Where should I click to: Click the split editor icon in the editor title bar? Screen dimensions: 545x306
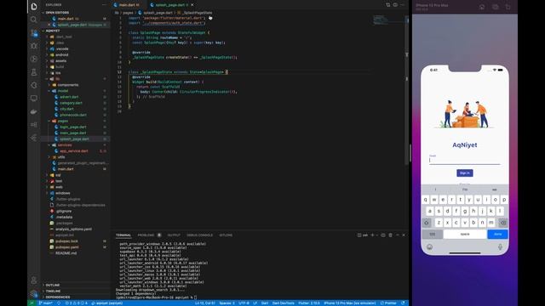395,5
